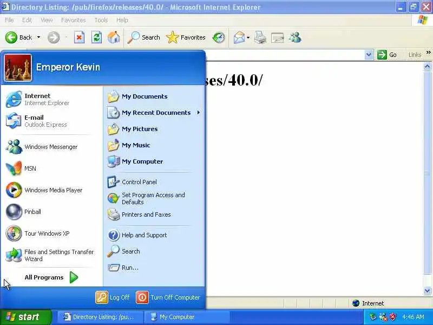The height and width of the screenshot is (325, 433).
Task: Click the Home icon in IE toolbar
Action: tap(114, 37)
